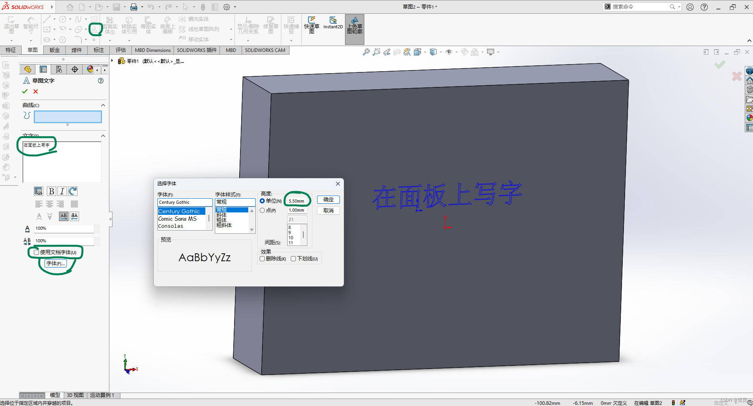
Task: Toggle the Instant2D tool
Action: (x=333, y=23)
